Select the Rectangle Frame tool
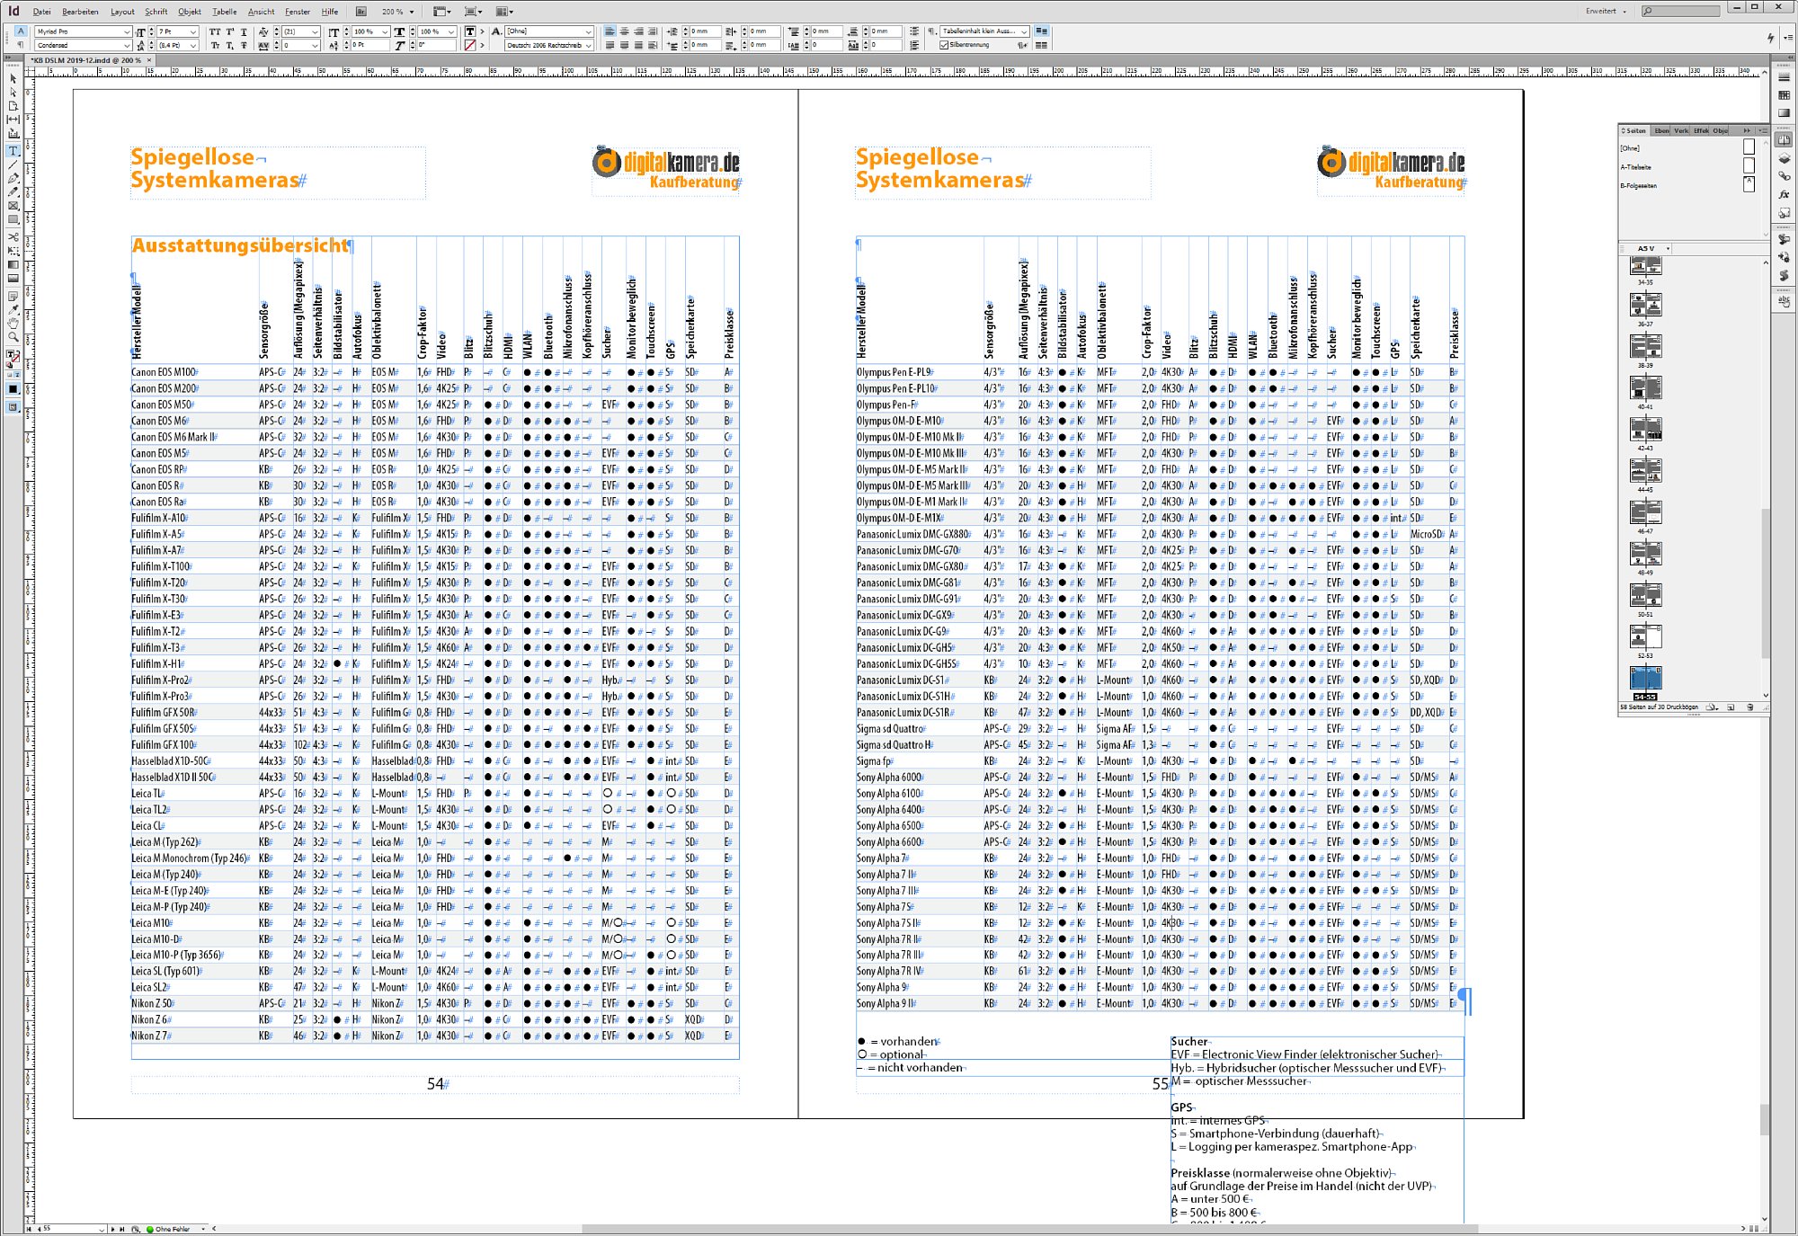The image size is (1798, 1236). point(13,205)
